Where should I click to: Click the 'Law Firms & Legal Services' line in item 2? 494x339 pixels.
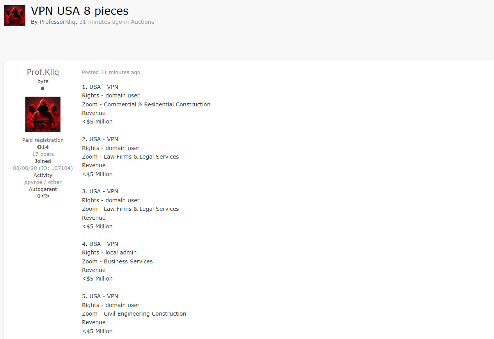pos(141,157)
